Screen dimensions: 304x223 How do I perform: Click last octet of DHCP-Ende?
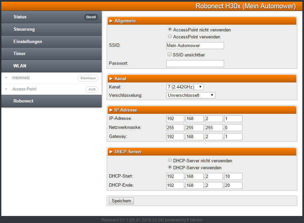[233, 186]
